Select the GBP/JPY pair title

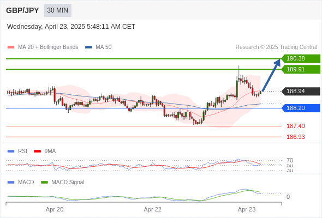click(22, 10)
